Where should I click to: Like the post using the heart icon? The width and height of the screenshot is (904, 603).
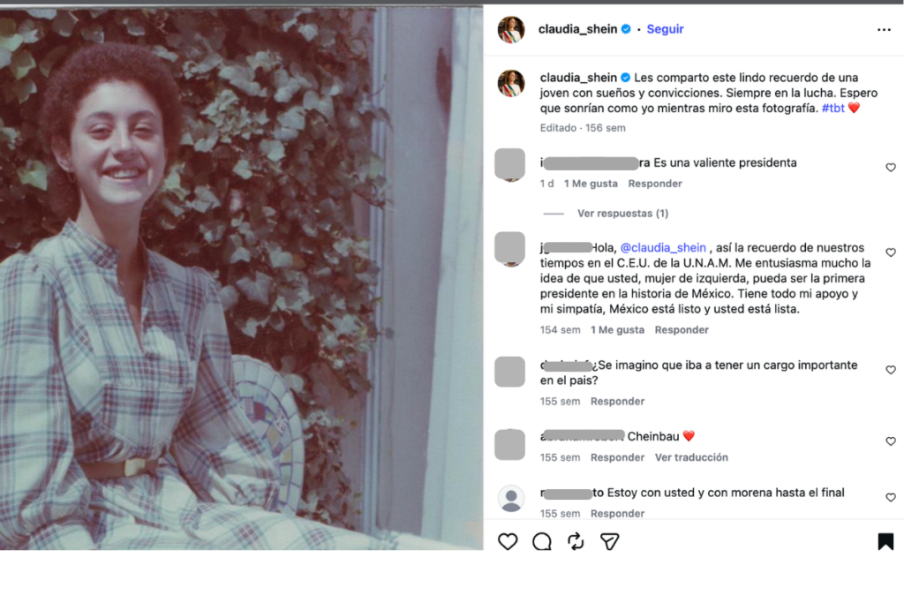(x=508, y=541)
